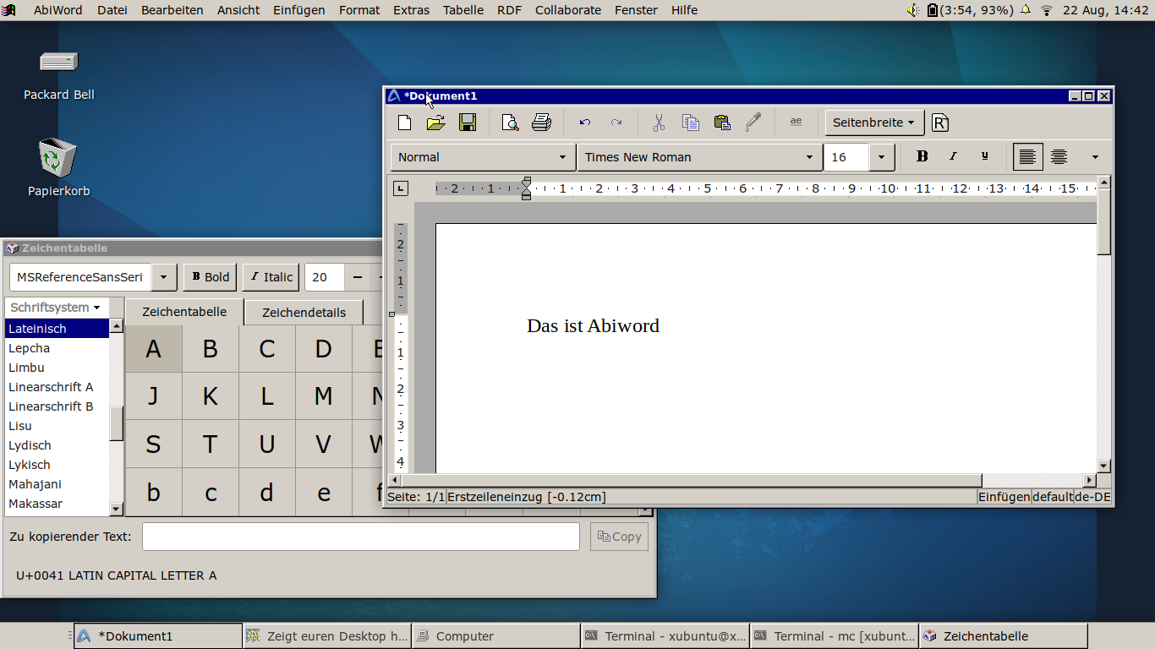This screenshot has width=1155, height=649.
Task: Click the de-DE language status field
Action: pyautogui.click(x=1092, y=497)
